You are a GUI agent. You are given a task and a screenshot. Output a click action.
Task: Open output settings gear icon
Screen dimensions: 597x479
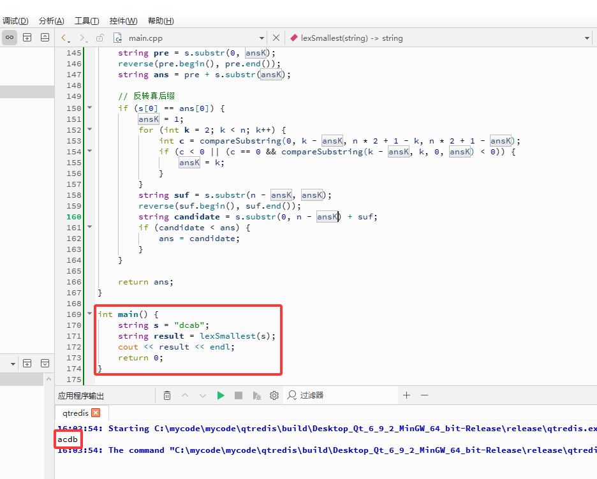274,395
